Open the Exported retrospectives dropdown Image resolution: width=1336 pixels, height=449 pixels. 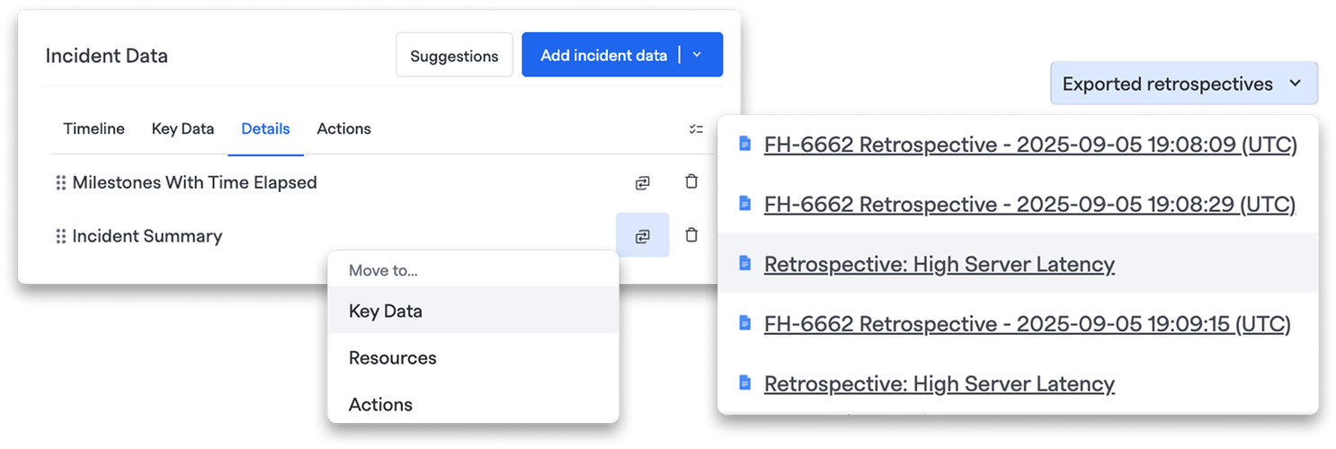click(x=1183, y=84)
